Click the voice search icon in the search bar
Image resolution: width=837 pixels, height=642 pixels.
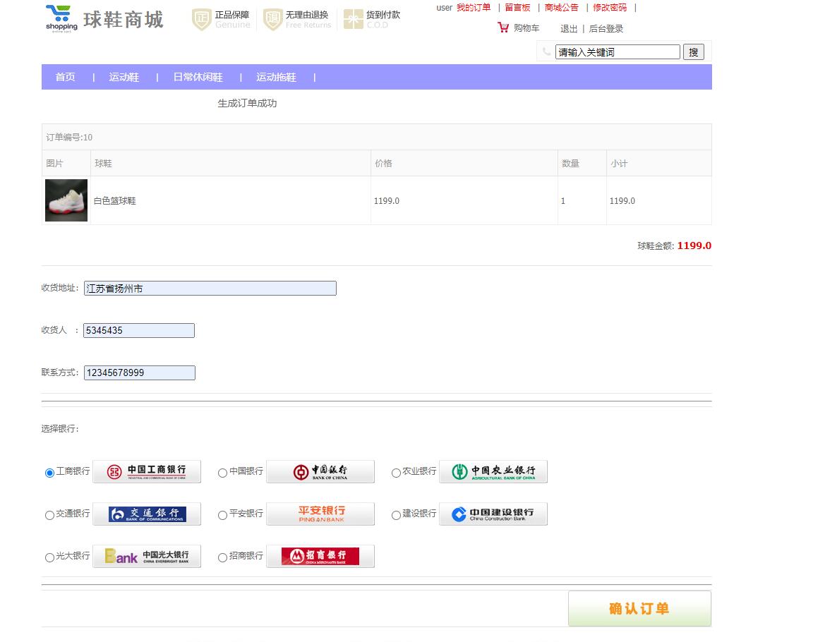(547, 52)
